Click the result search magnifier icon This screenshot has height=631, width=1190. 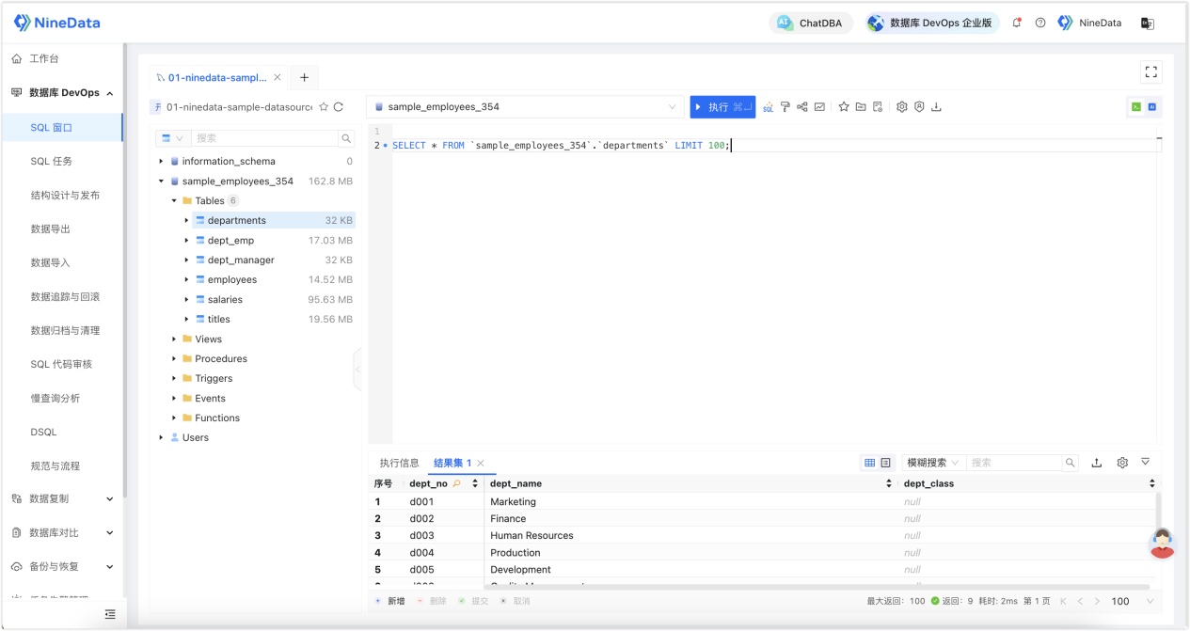(x=1070, y=463)
